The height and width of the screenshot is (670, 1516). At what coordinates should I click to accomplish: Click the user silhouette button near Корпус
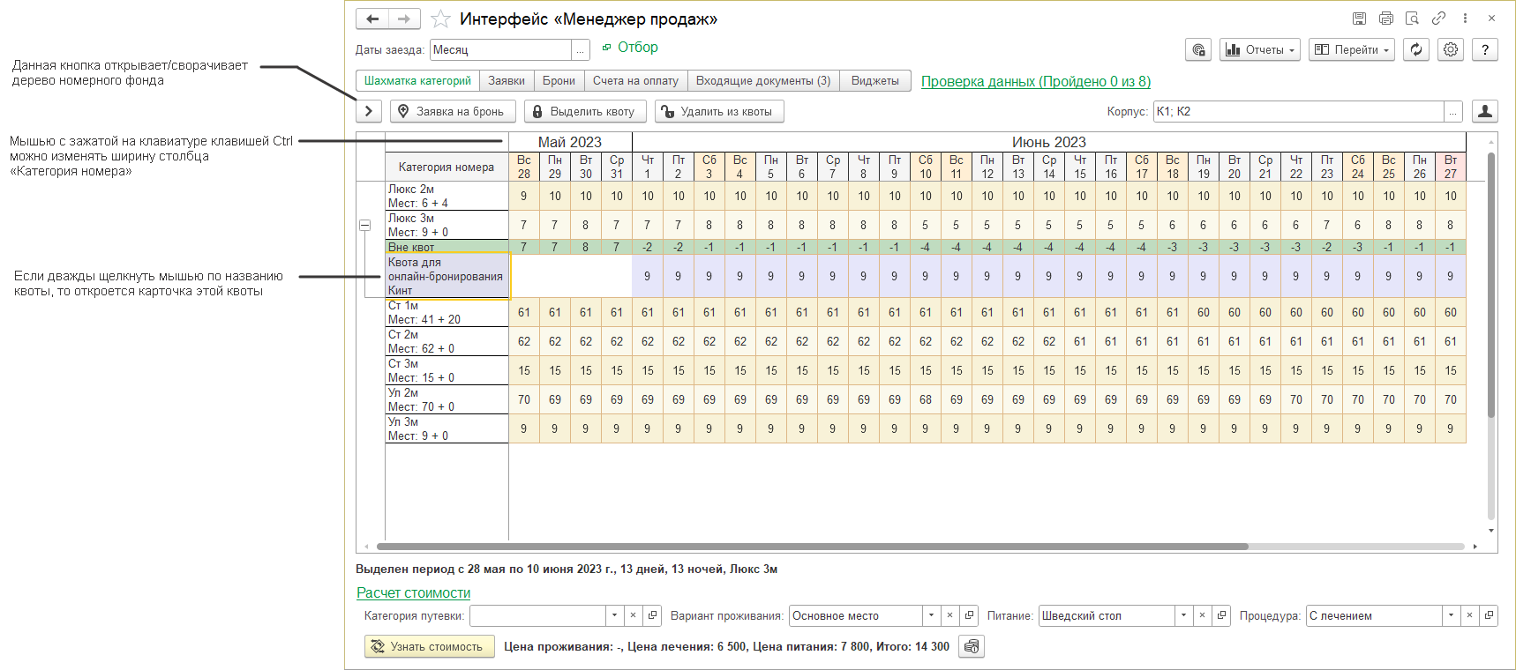pos(1485,111)
